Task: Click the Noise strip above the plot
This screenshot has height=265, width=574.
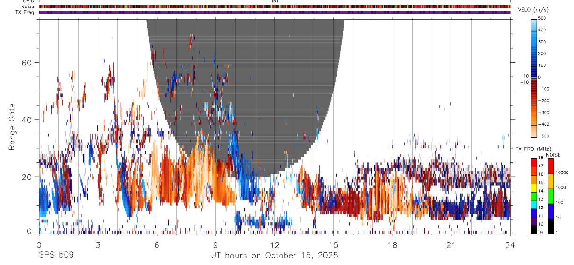Action: [x=275, y=7]
